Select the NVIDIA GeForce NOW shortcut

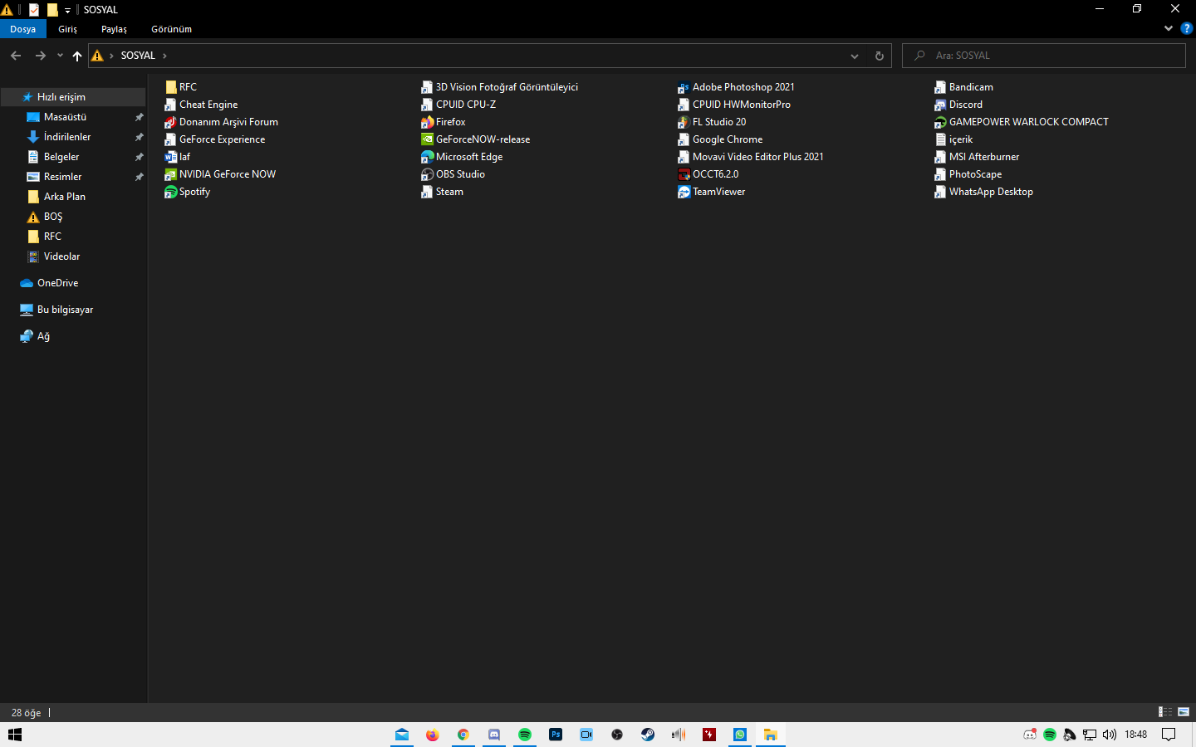click(x=220, y=174)
